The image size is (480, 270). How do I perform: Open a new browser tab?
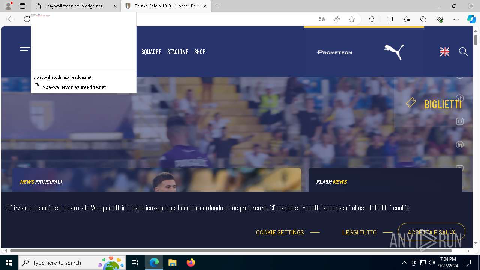click(x=217, y=6)
